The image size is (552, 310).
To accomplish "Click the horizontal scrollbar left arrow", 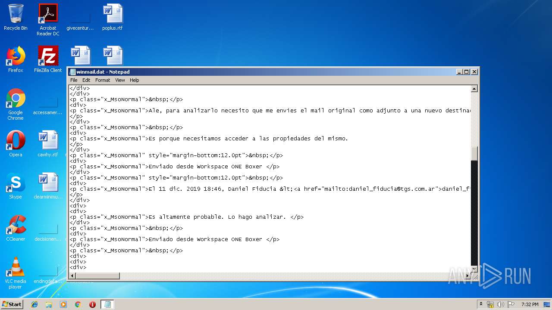I will 72,276.
